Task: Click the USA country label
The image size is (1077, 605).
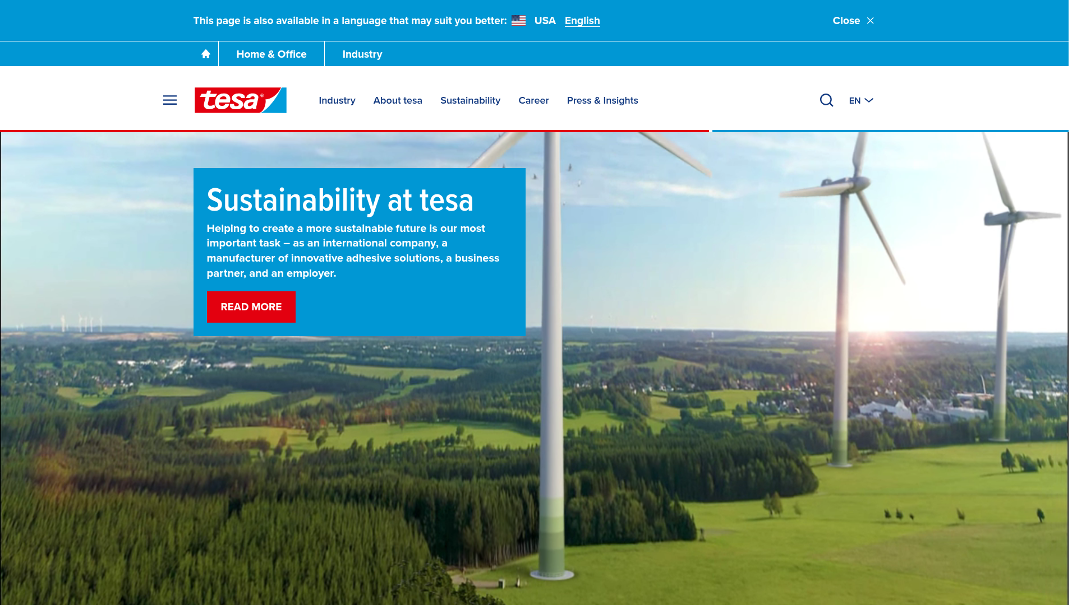Action: tap(545, 21)
